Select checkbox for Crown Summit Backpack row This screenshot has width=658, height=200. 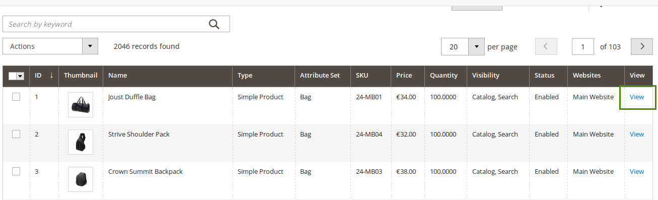pos(16,171)
